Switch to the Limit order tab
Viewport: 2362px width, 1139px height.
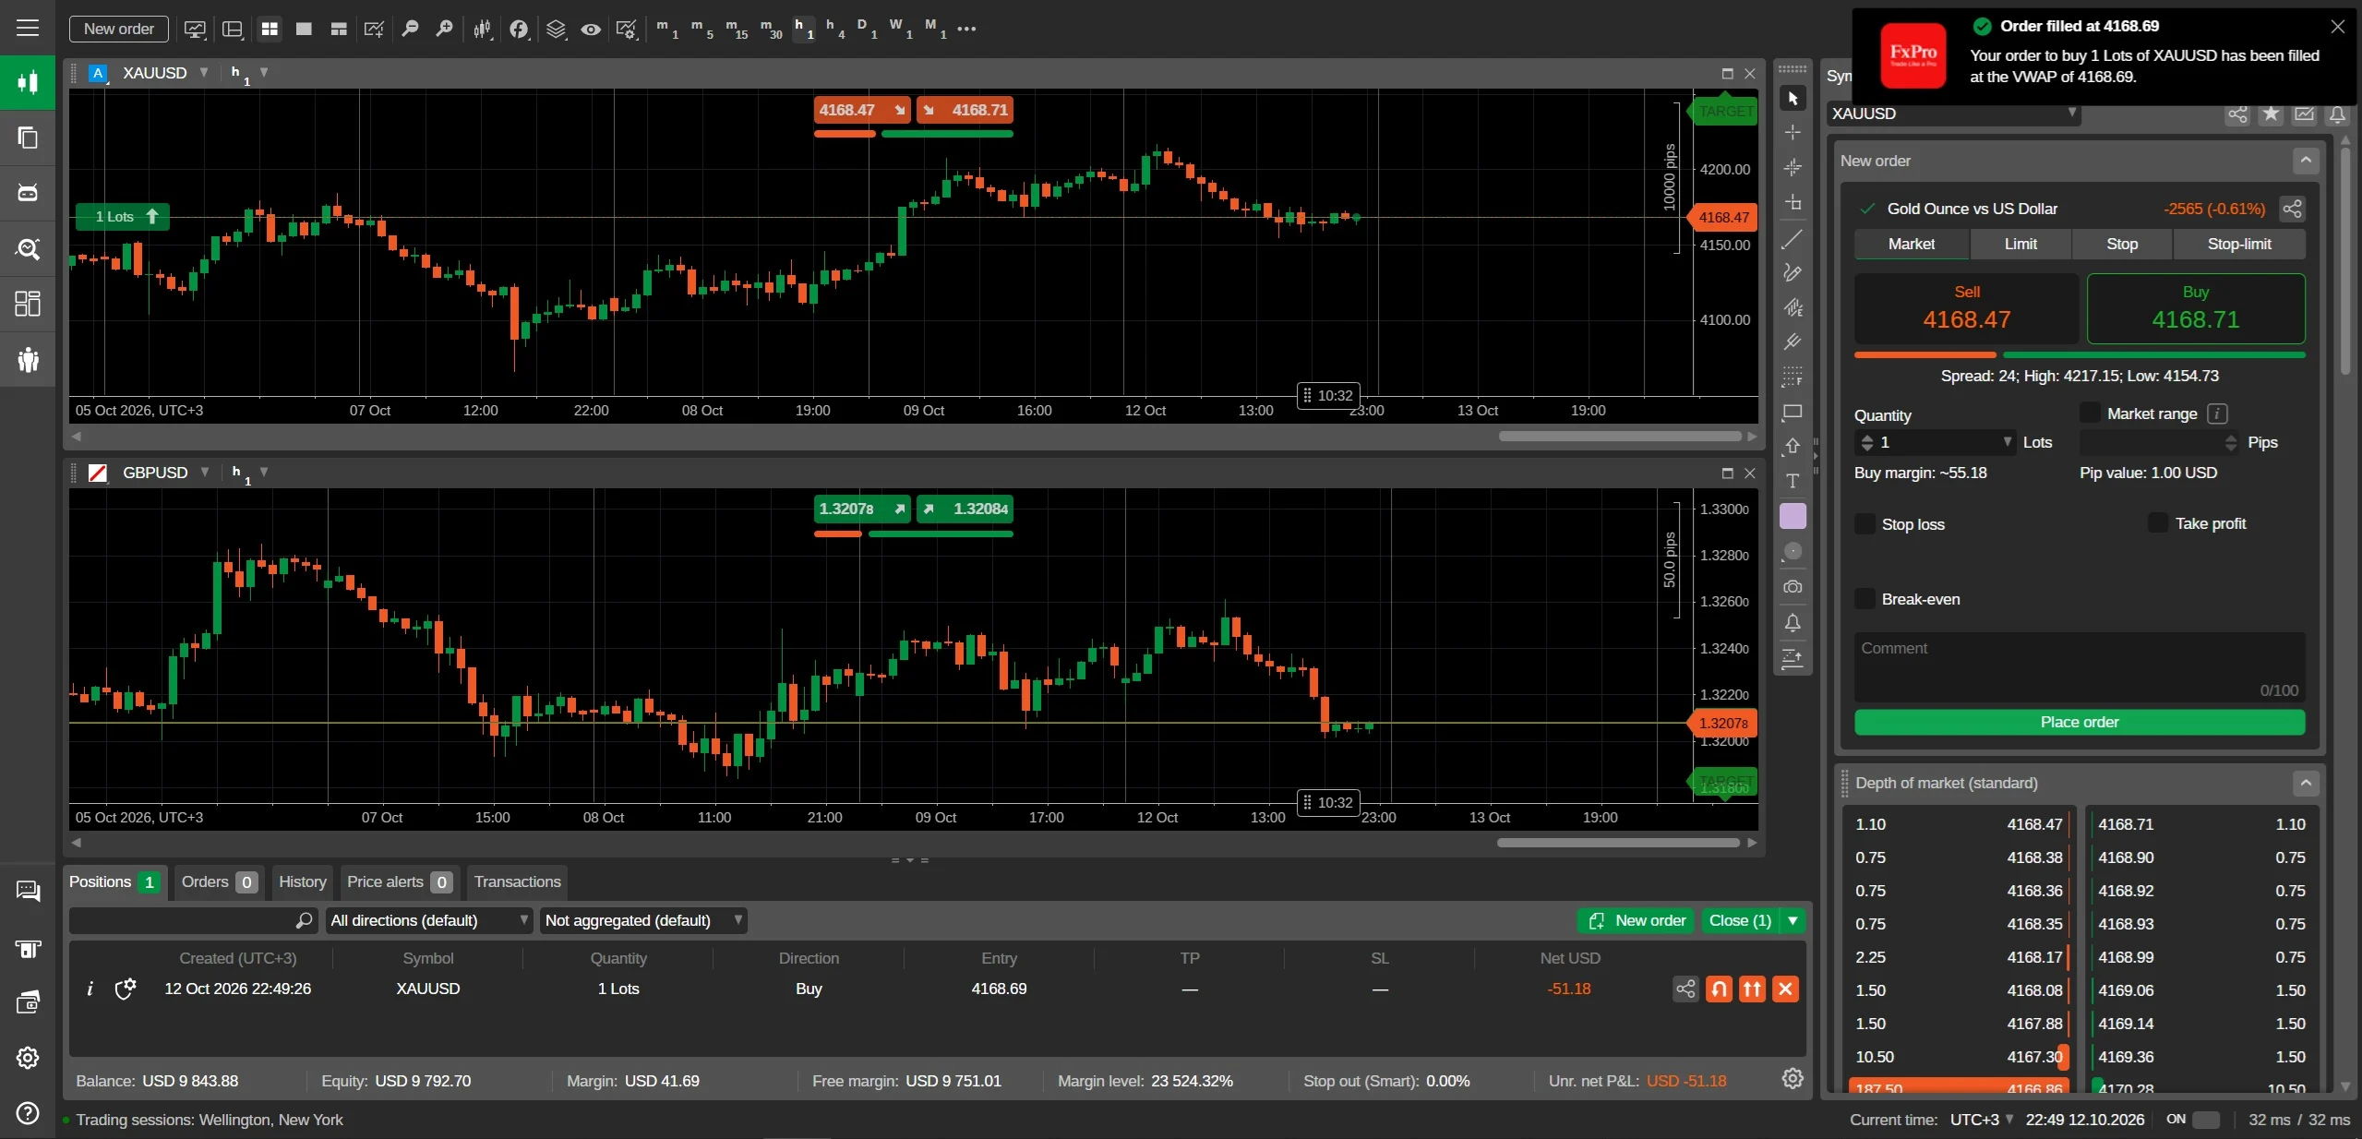click(2020, 244)
